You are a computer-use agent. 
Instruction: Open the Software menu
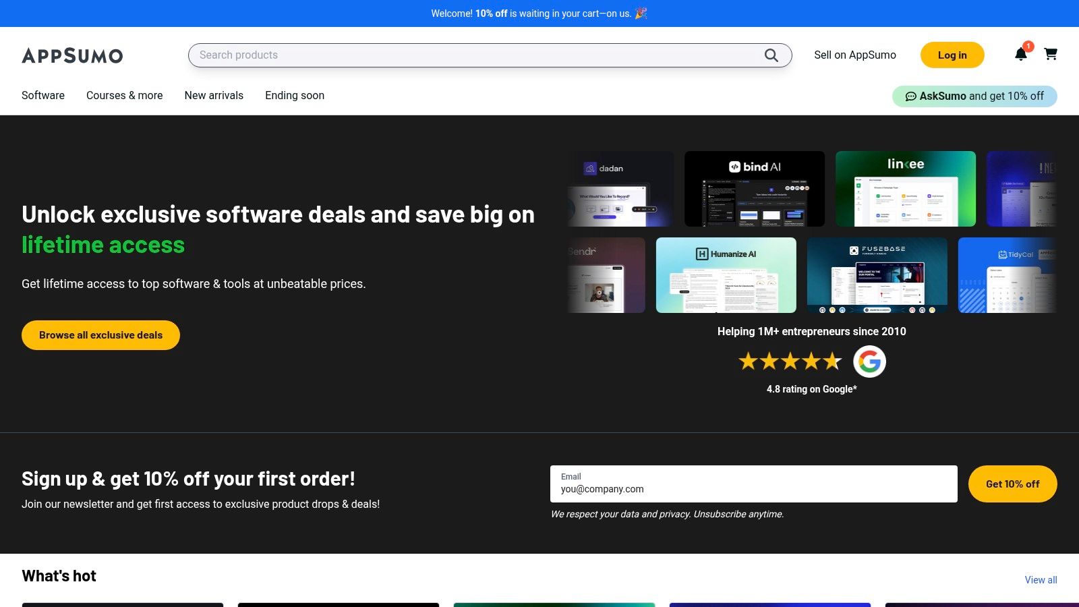coord(43,95)
